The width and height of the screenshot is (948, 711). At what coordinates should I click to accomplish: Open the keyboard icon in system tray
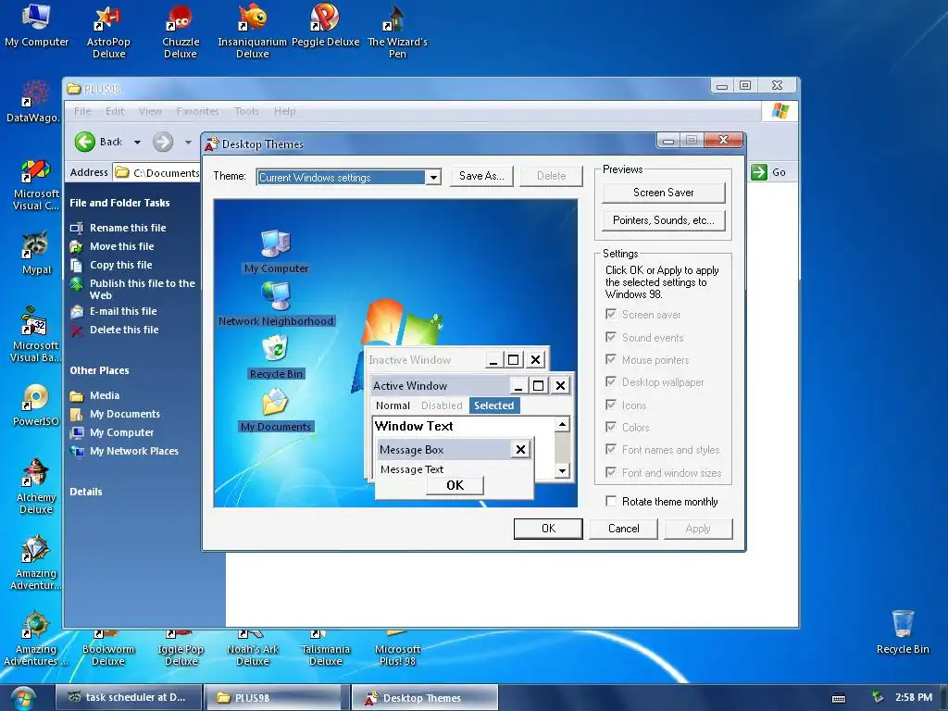[x=839, y=698]
